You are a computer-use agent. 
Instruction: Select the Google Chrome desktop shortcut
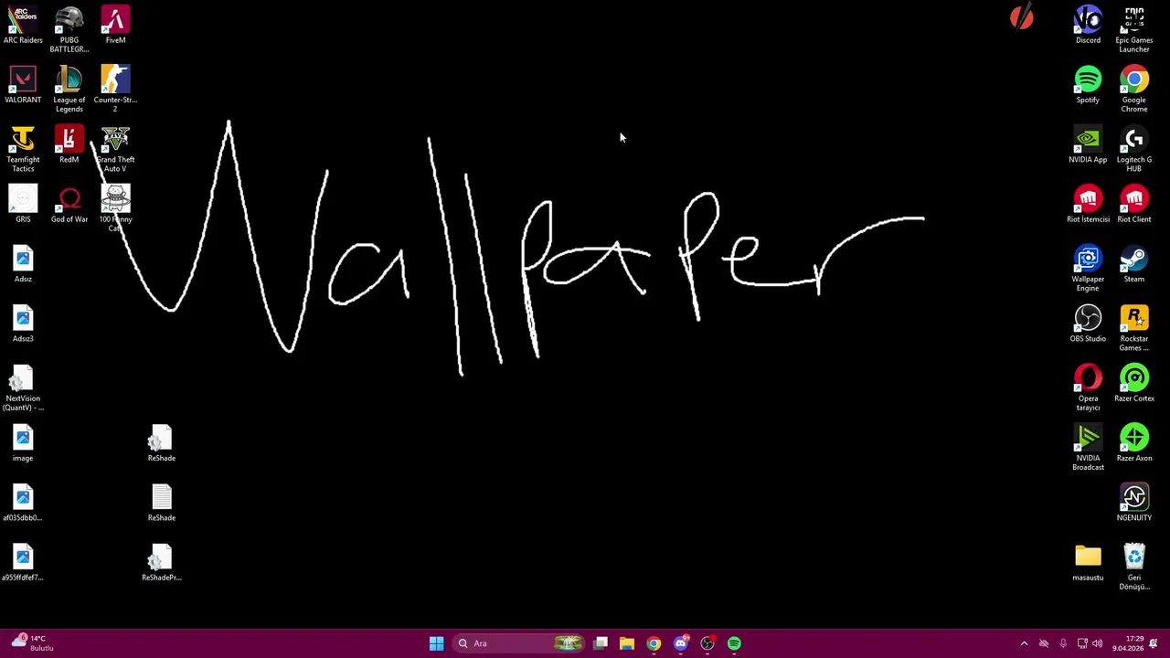1134,89
